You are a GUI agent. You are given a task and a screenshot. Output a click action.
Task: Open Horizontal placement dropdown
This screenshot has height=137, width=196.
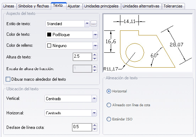pos(94,113)
